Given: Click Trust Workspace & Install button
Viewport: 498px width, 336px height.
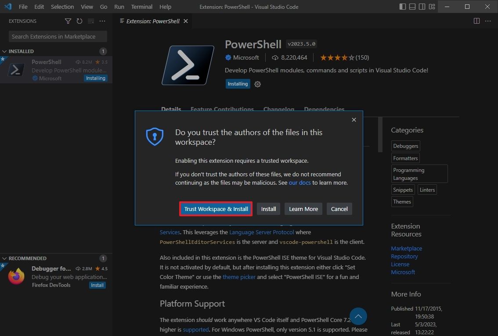Looking at the screenshot, I should (x=216, y=209).
